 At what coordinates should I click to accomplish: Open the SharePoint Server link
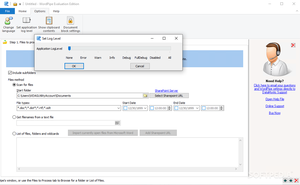tap(166, 91)
